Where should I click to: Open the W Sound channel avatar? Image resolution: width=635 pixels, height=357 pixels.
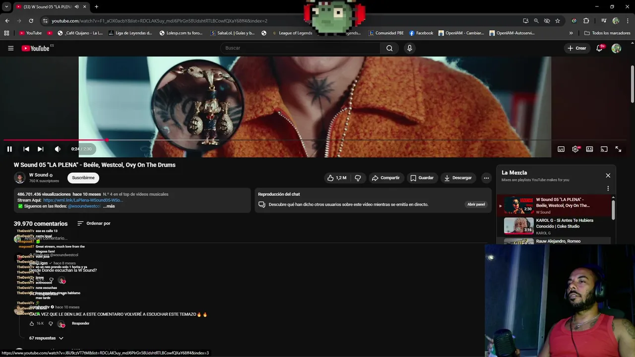point(19,178)
